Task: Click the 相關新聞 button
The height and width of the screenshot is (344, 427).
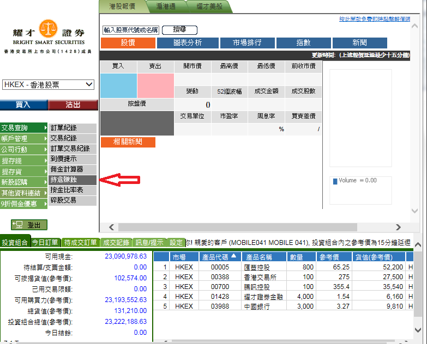Action: tap(128, 142)
